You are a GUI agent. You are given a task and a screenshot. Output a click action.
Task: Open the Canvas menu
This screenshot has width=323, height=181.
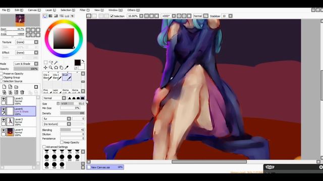[x=34, y=10]
